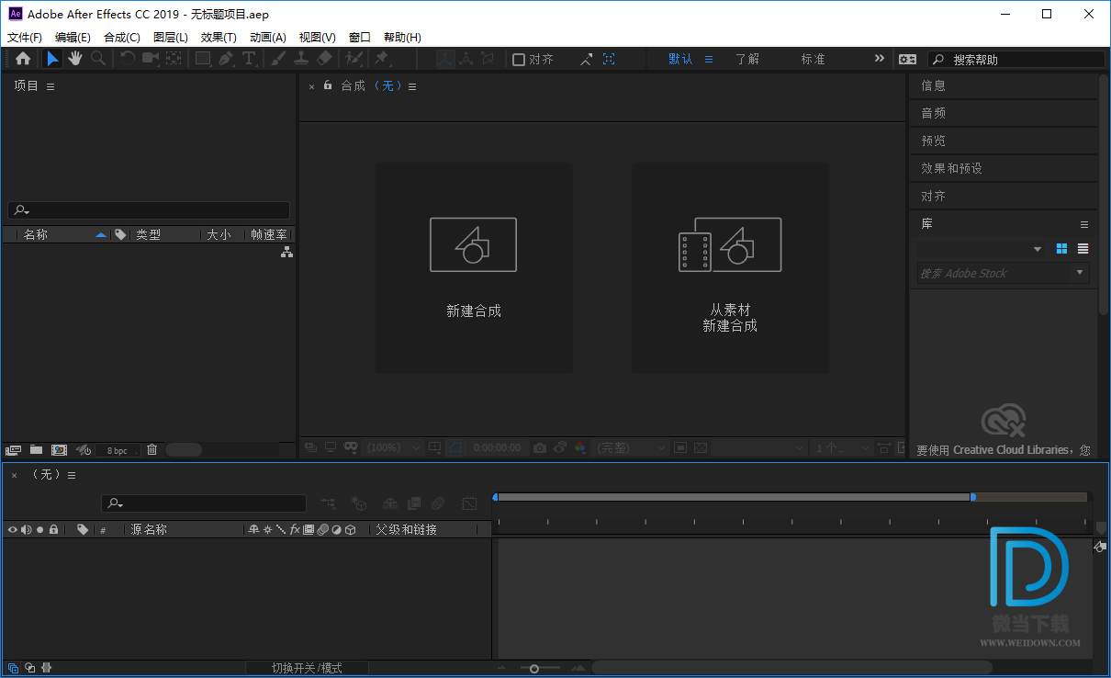The image size is (1111, 678).
Task: Open the 合成 panel menu
Action: [x=412, y=86]
